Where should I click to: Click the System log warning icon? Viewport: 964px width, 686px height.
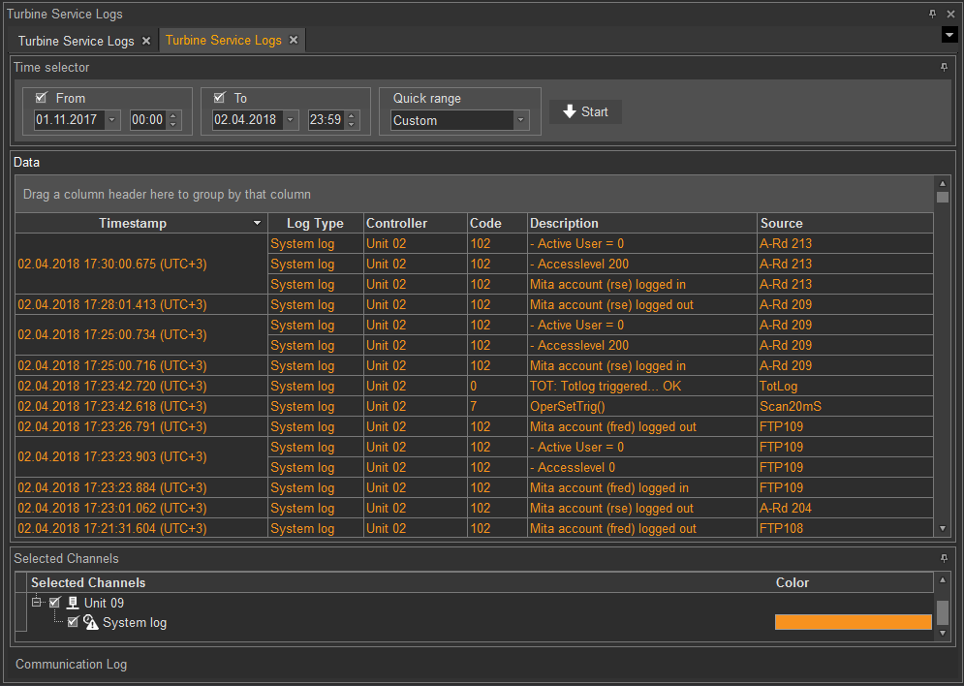(x=90, y=623)
